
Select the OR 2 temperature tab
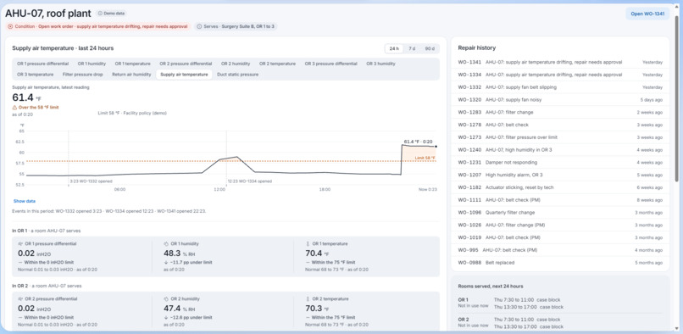[277, 64]
